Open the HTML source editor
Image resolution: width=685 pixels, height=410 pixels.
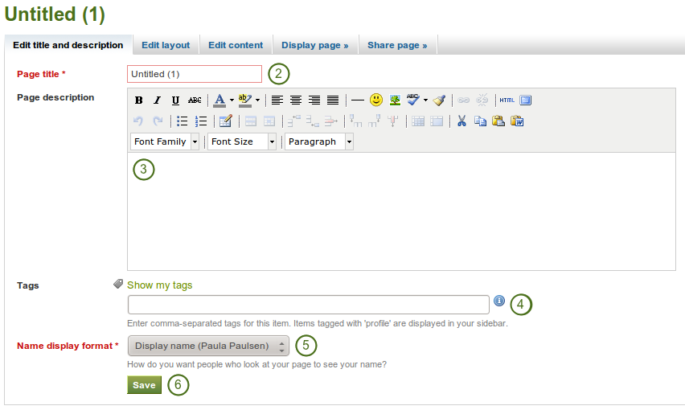click(x=507, y=100)
